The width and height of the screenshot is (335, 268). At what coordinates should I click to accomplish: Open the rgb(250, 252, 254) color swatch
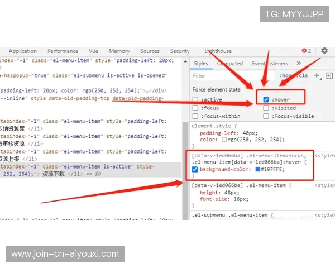click(224, 140)
